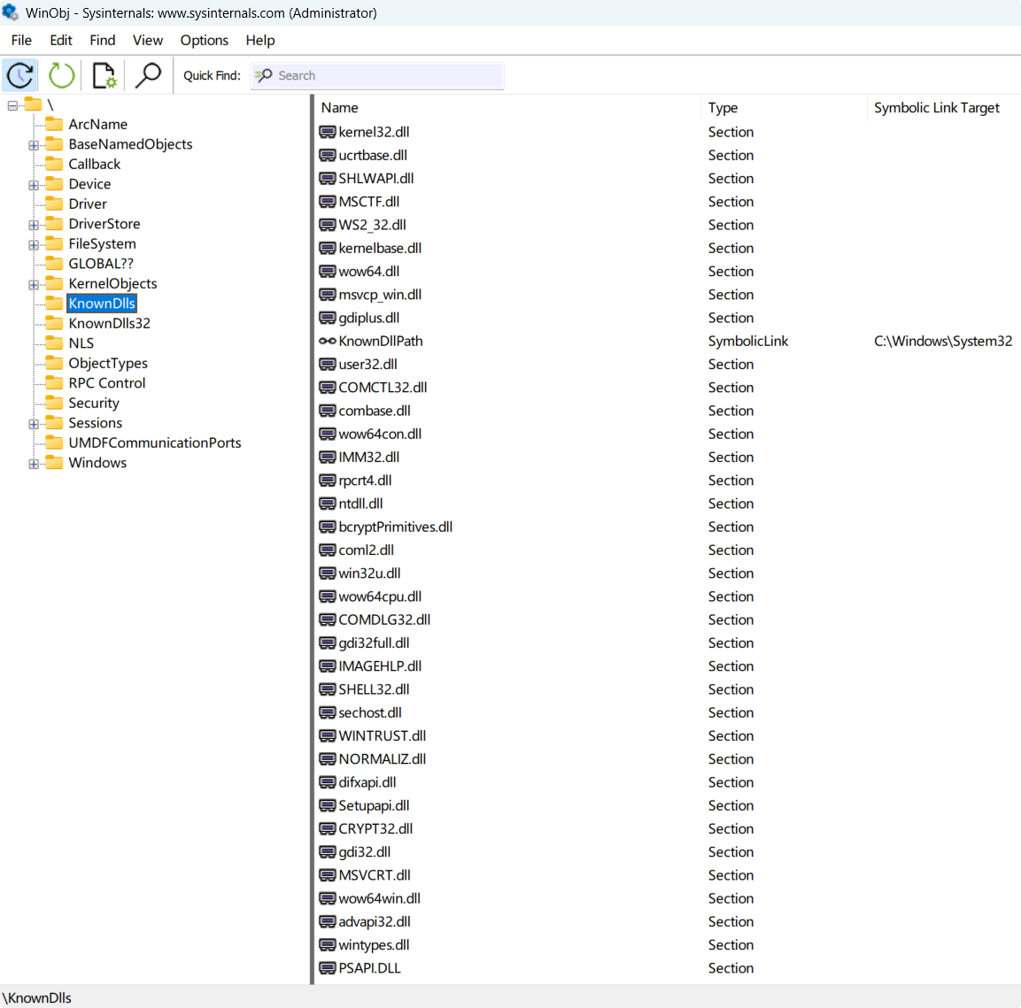Click the KnownDllPath symbolic link icon

(328, 341)
